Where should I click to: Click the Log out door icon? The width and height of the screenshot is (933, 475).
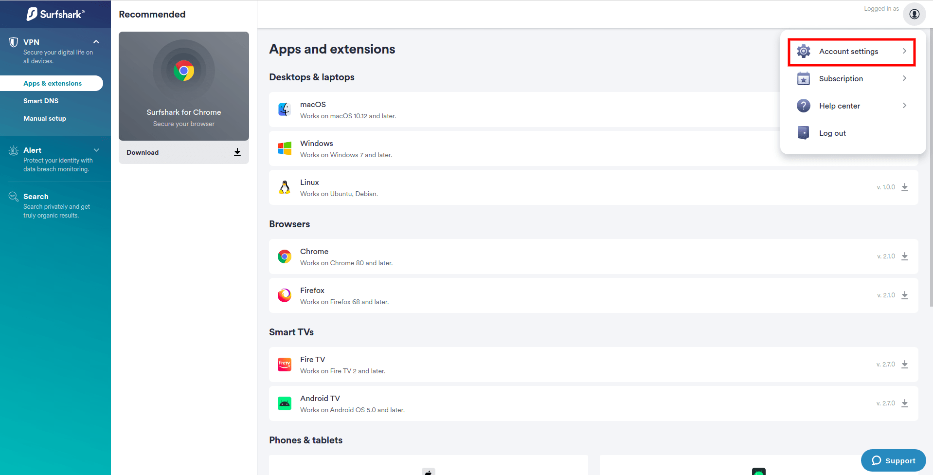[x=804, y=133]
